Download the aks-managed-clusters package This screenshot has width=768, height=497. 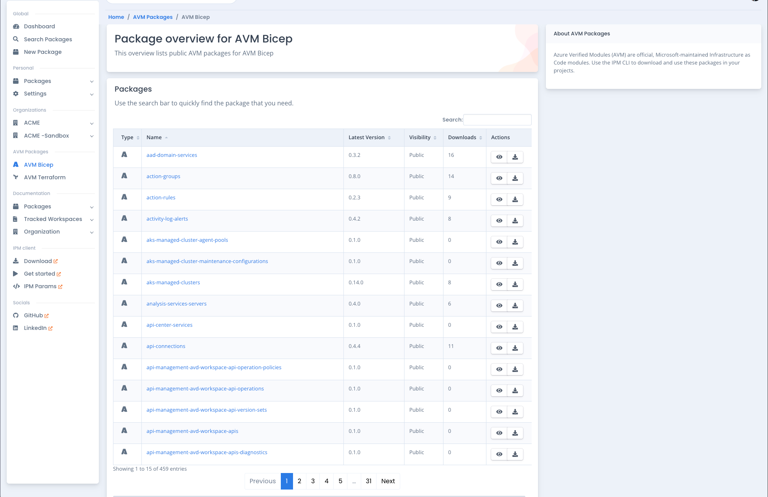tap(515, 284)
